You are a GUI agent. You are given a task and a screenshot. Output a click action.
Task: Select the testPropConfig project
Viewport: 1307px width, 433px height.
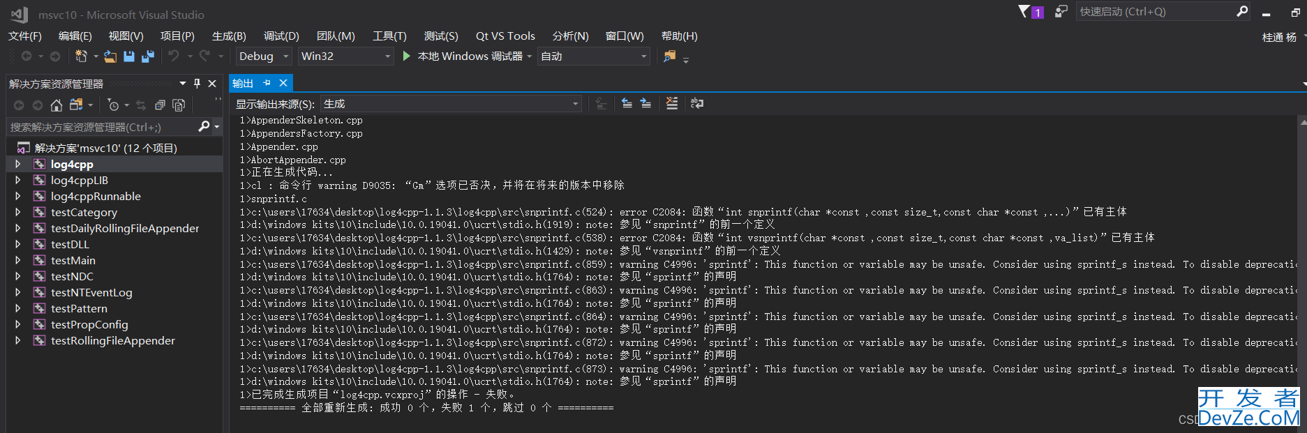pos(89,324)
